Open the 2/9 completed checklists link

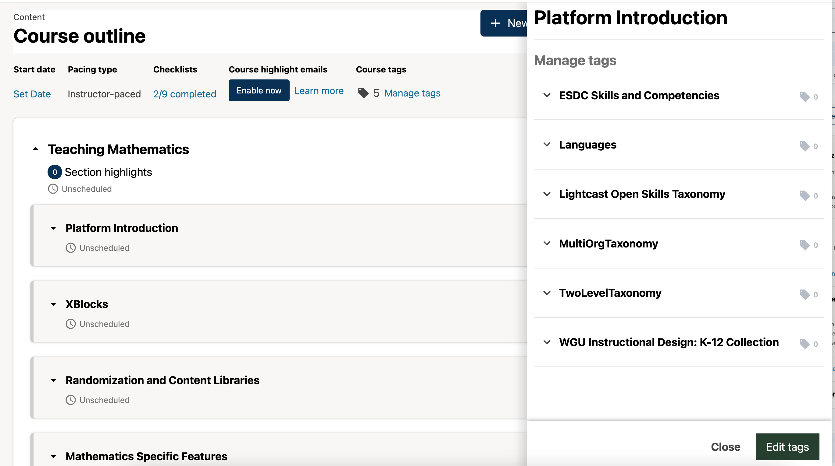(x=185, y=94)
